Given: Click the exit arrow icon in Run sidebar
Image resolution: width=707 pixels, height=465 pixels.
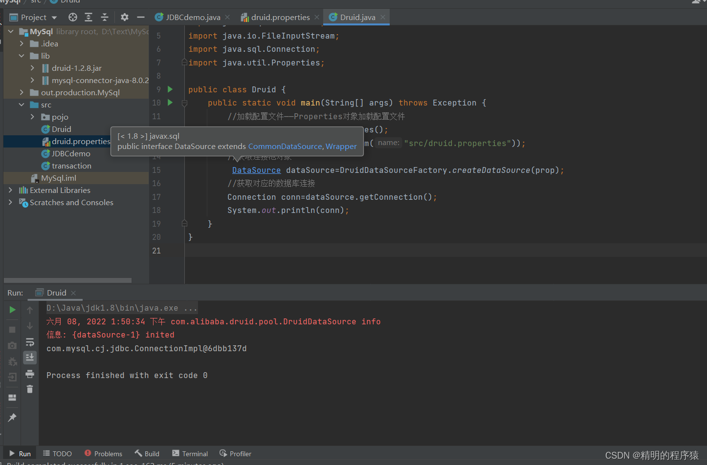Looking at the screenshot, I should (x=12, y=377).
